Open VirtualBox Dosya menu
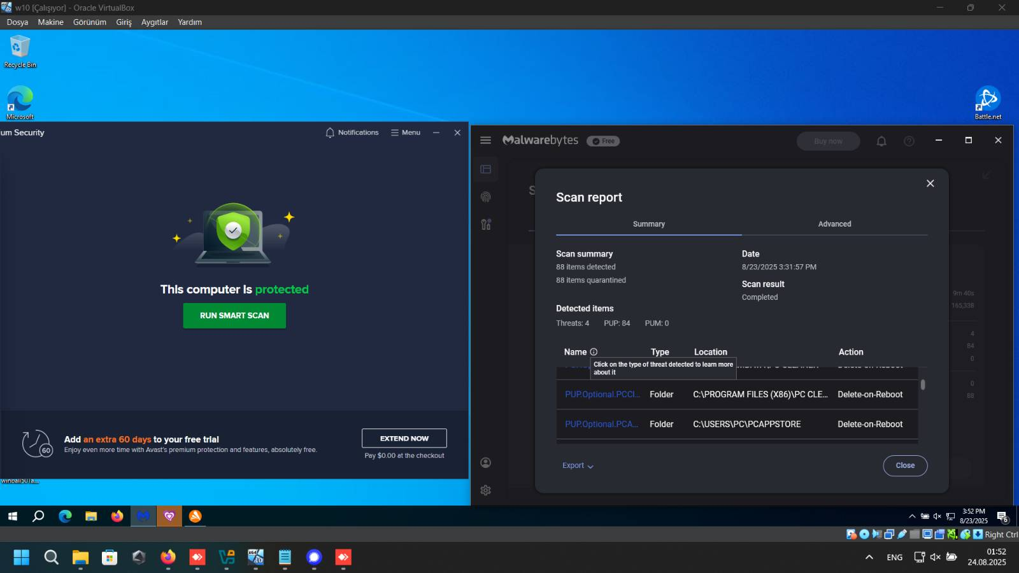 17,22
